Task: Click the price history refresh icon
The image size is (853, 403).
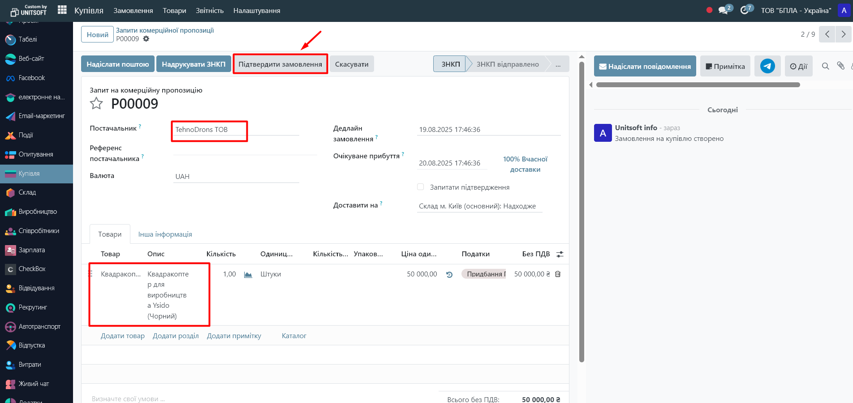Action: point(449,275)
